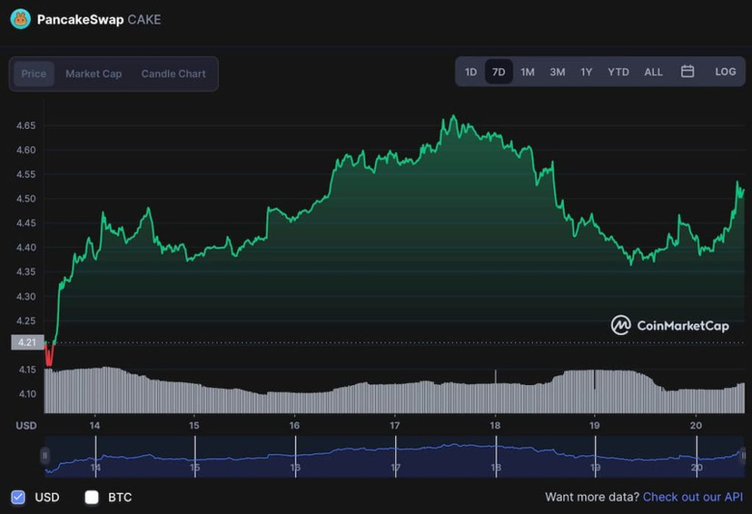Select the 7D time range
Image resolution: width=752 pixels, height=514 pixels.
coord(498,71)
